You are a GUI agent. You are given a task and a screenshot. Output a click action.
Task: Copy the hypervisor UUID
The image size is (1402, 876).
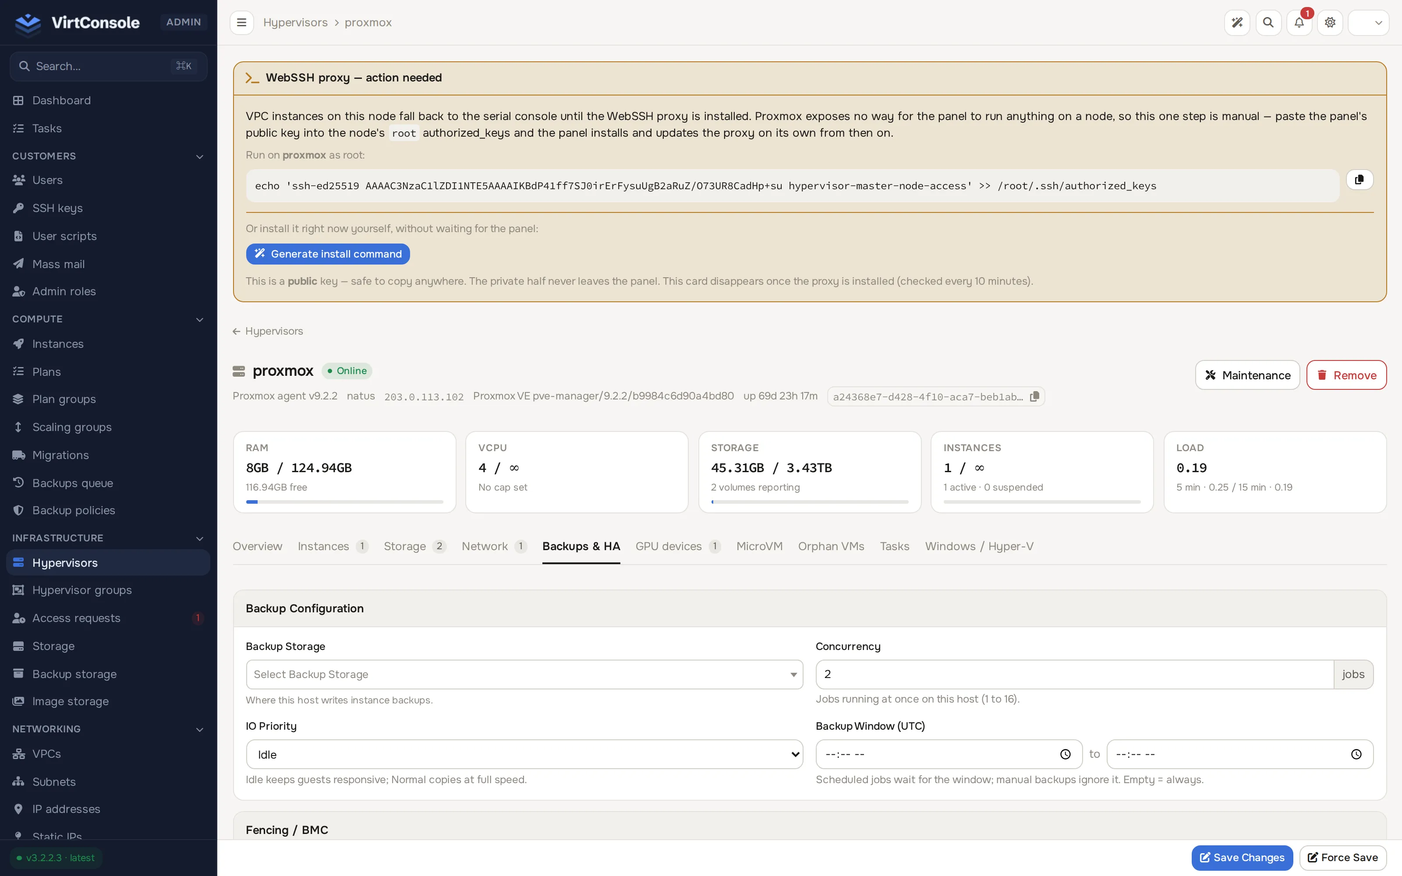(x=1035, y=397)
